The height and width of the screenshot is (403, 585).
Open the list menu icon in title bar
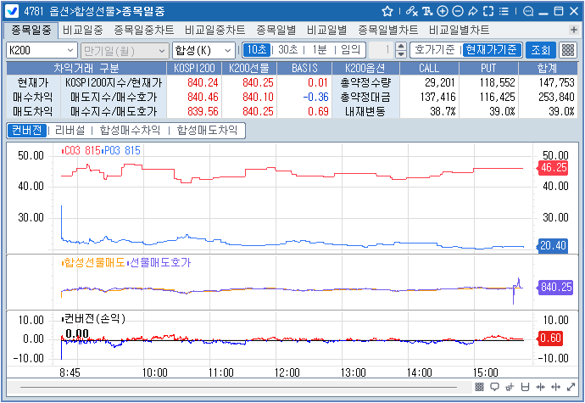[x=504, y=11]
